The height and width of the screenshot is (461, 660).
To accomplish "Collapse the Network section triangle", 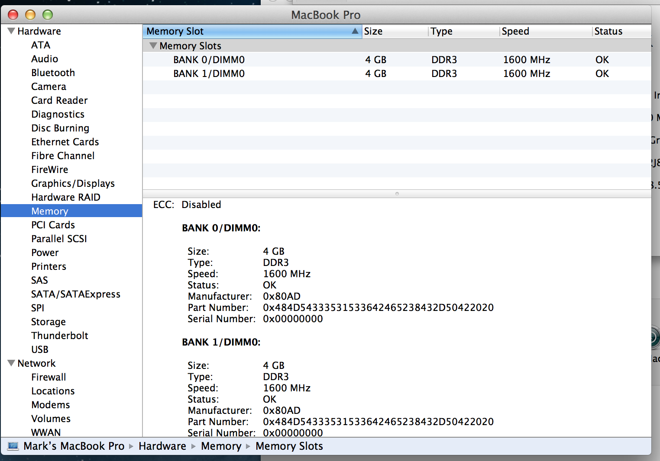I will click(x=11, y=363).
